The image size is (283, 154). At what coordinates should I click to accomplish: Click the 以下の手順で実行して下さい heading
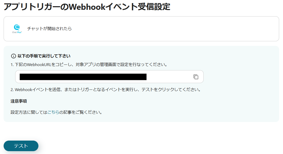tap(44, 56)
